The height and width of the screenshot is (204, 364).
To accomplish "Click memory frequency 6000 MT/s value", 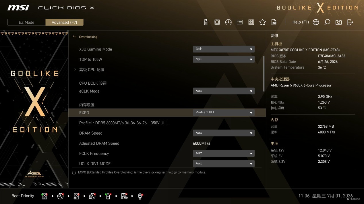I will (x=326, y=132).
